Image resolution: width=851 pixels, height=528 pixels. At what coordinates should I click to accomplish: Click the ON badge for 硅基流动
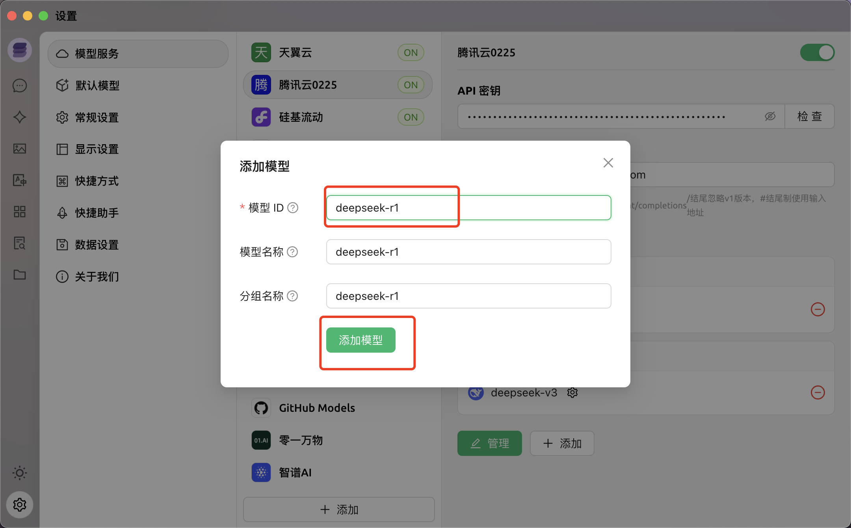[x=411, y=117]
